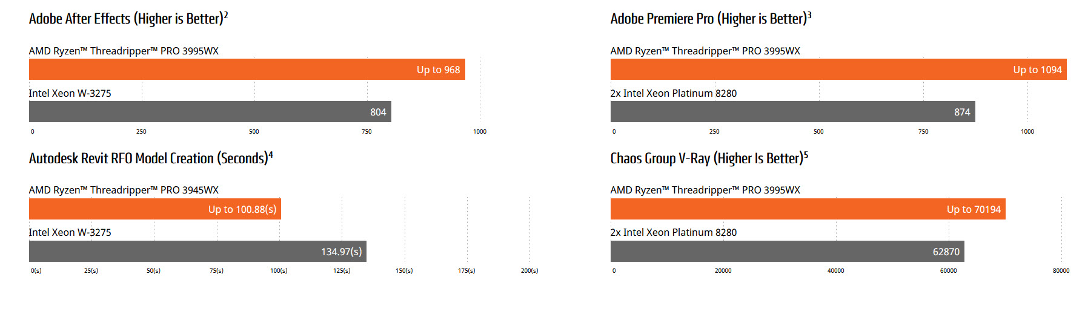Click the gray 874 Premiere Pro bar

[792, 112]
